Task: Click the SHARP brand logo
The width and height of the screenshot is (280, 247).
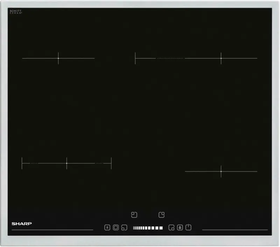Action: [x=22, y=224]
